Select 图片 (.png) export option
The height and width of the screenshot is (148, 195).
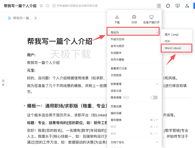172,34
